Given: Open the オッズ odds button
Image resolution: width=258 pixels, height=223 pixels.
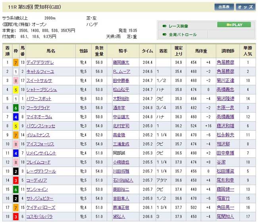Looking at the screenshot, I should coord(245,7).
